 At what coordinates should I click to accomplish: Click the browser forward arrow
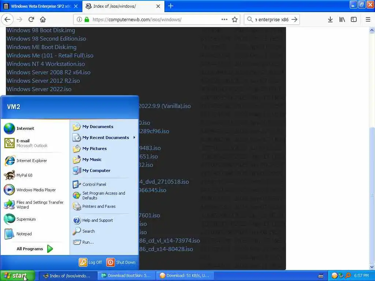tap(20, 19)
